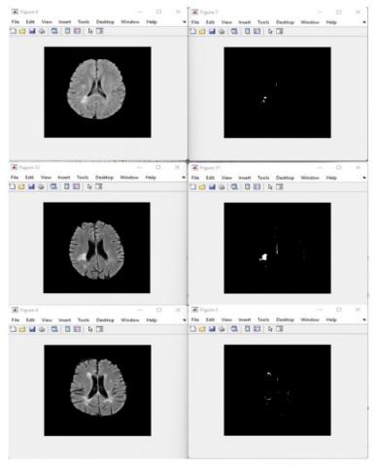Expand menu bar arrow in bottom-right figure window

click(x=364, y=319)
